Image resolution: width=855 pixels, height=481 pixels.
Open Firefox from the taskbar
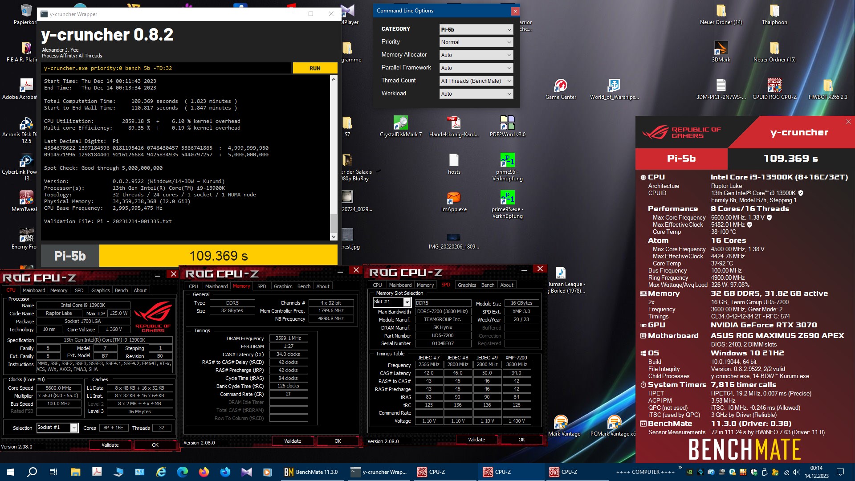(204, 472)
